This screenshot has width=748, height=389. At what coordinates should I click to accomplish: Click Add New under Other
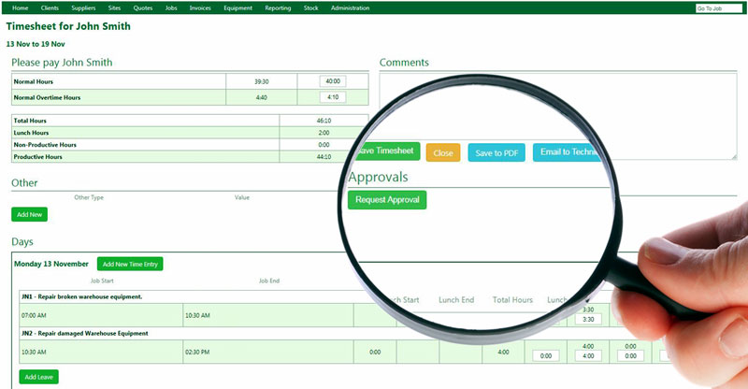tap(30, 214)
